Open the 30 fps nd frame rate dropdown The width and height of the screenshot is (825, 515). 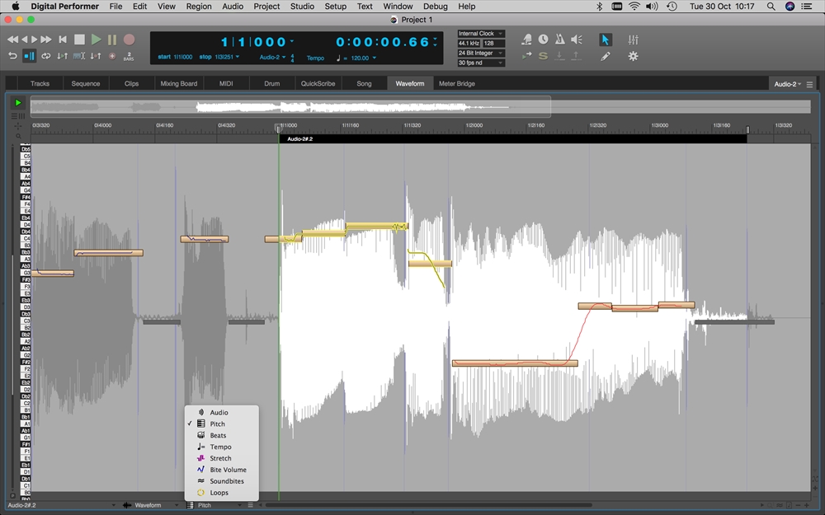(x=481, y=63)
